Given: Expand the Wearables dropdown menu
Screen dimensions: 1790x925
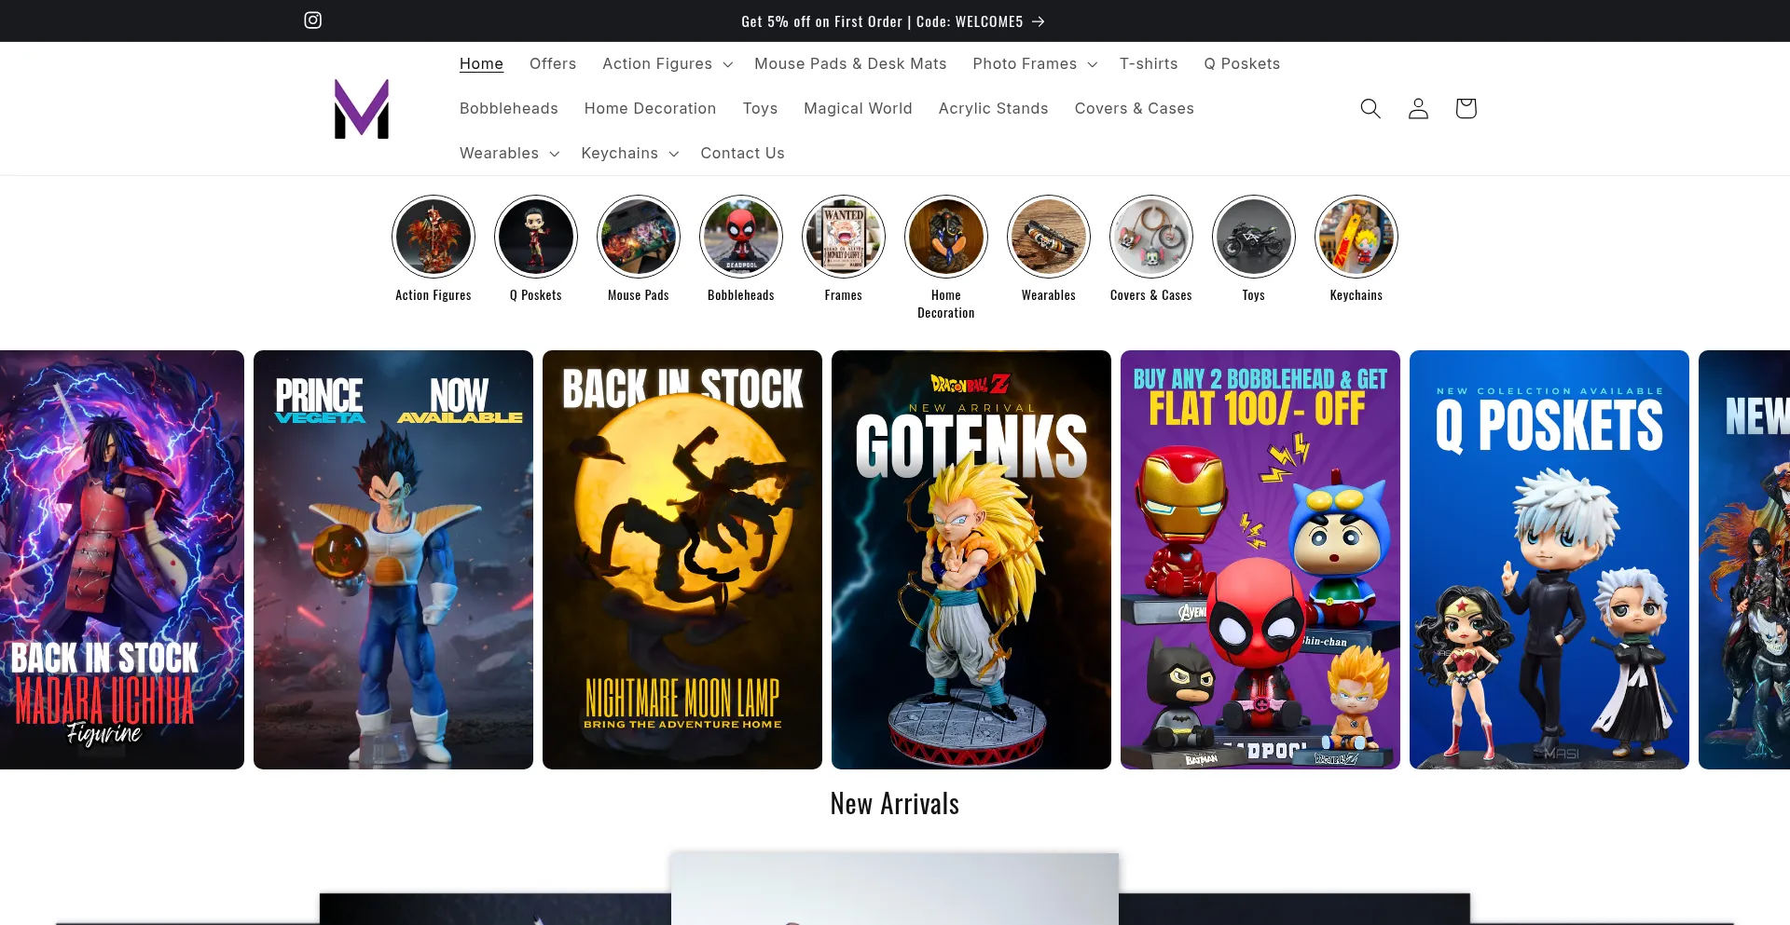Looking at the screenshot, I should pyautogui.click(x=509, y=154).
